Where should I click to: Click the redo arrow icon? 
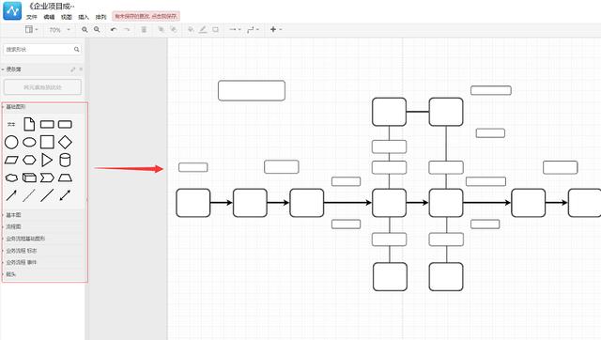(127, 29)
